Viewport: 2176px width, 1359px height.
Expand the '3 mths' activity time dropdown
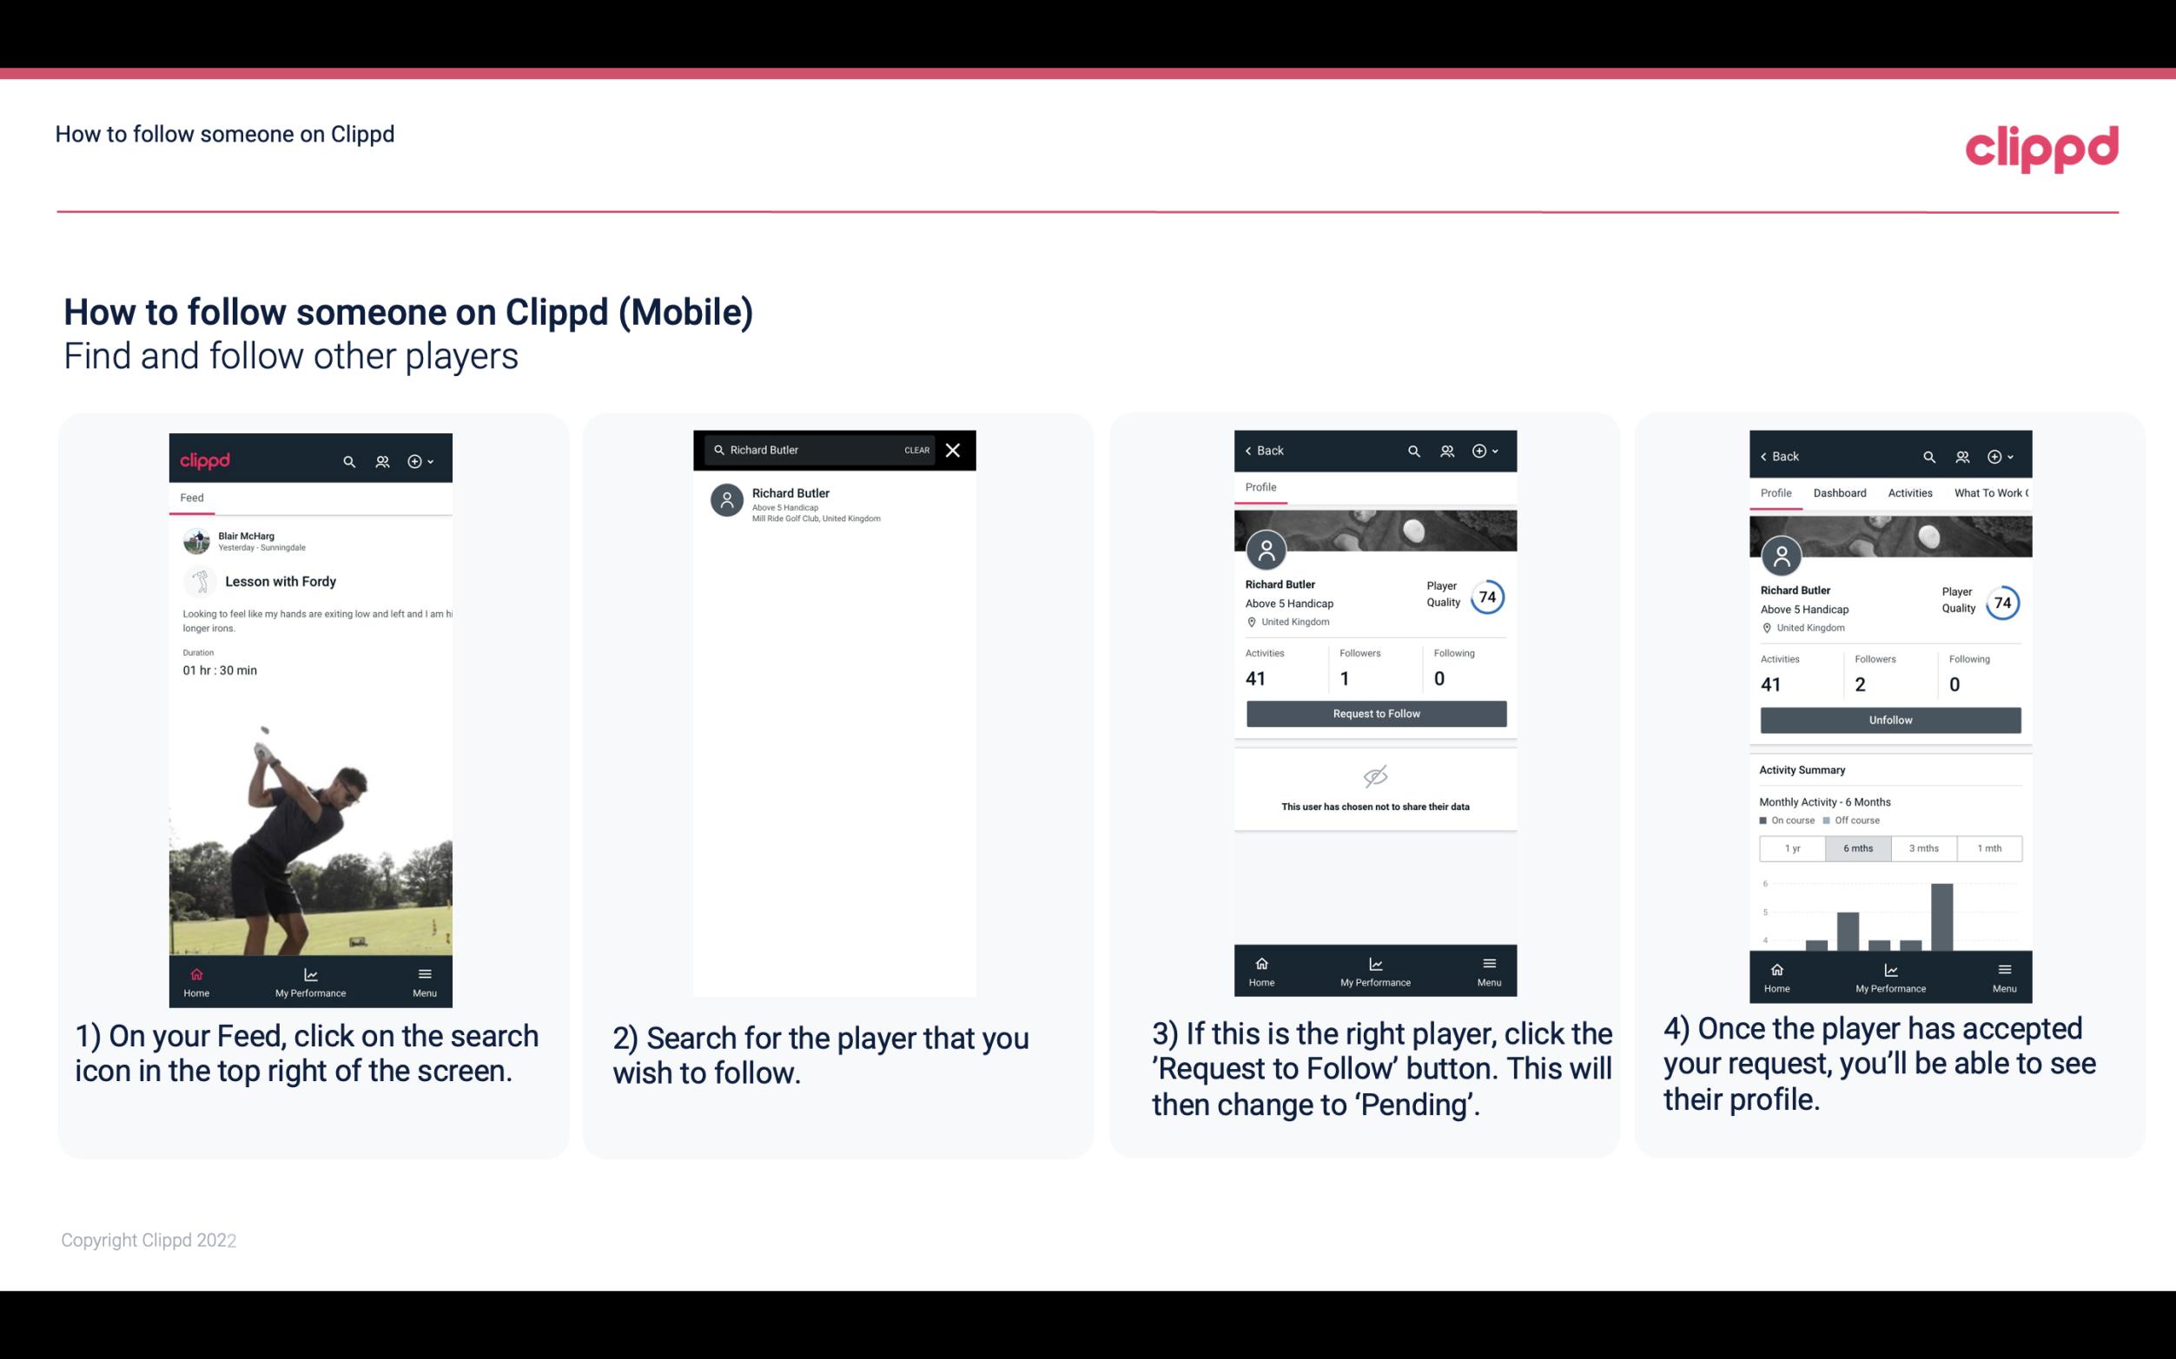[1924, 847]
